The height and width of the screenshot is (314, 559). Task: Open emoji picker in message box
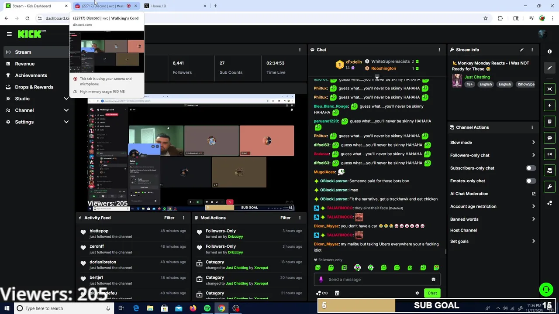[433, 280]
